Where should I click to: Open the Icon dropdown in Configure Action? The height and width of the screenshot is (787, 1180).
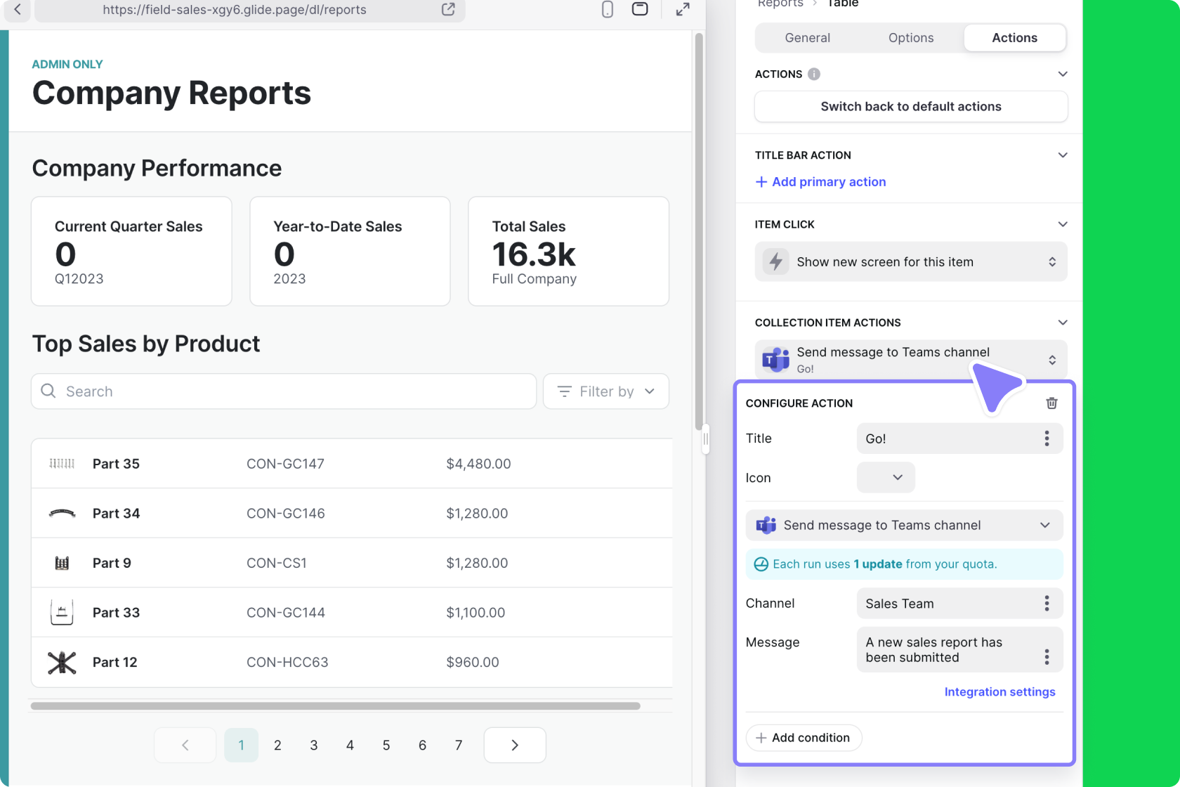pyautogui.click(x=886, y=477)
